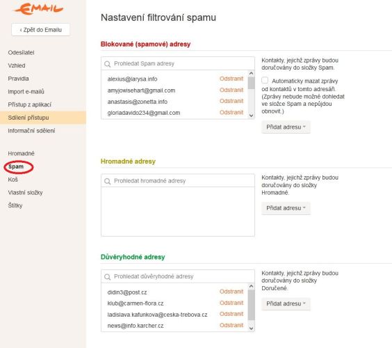Go back with Zpět do Emailu button
Viewport: 392px width, 348px height.
tap(40, 30)
